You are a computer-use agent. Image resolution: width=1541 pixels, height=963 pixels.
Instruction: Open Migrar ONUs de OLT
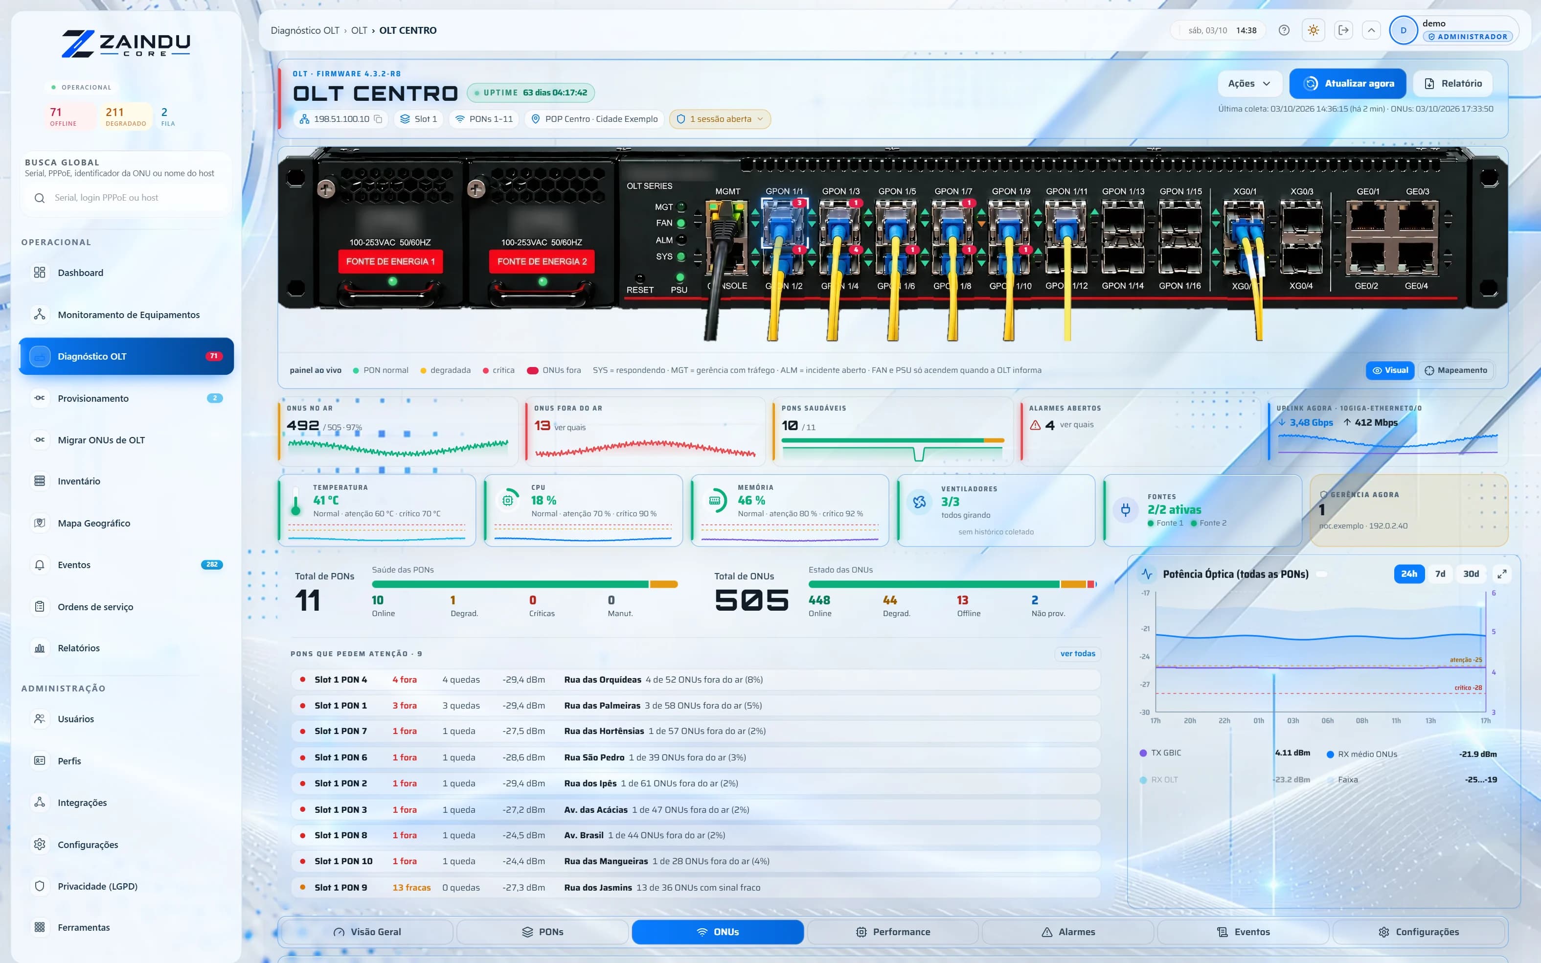126,440
